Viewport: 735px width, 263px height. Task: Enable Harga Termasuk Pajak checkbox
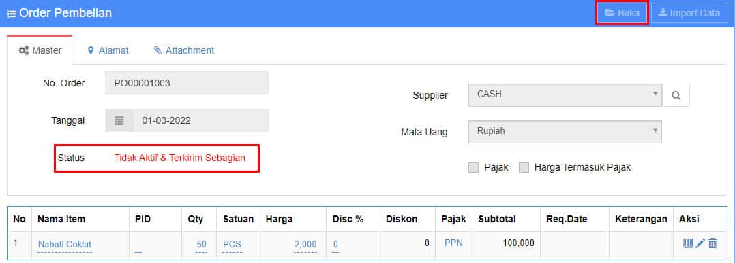[x=524, y=167]
